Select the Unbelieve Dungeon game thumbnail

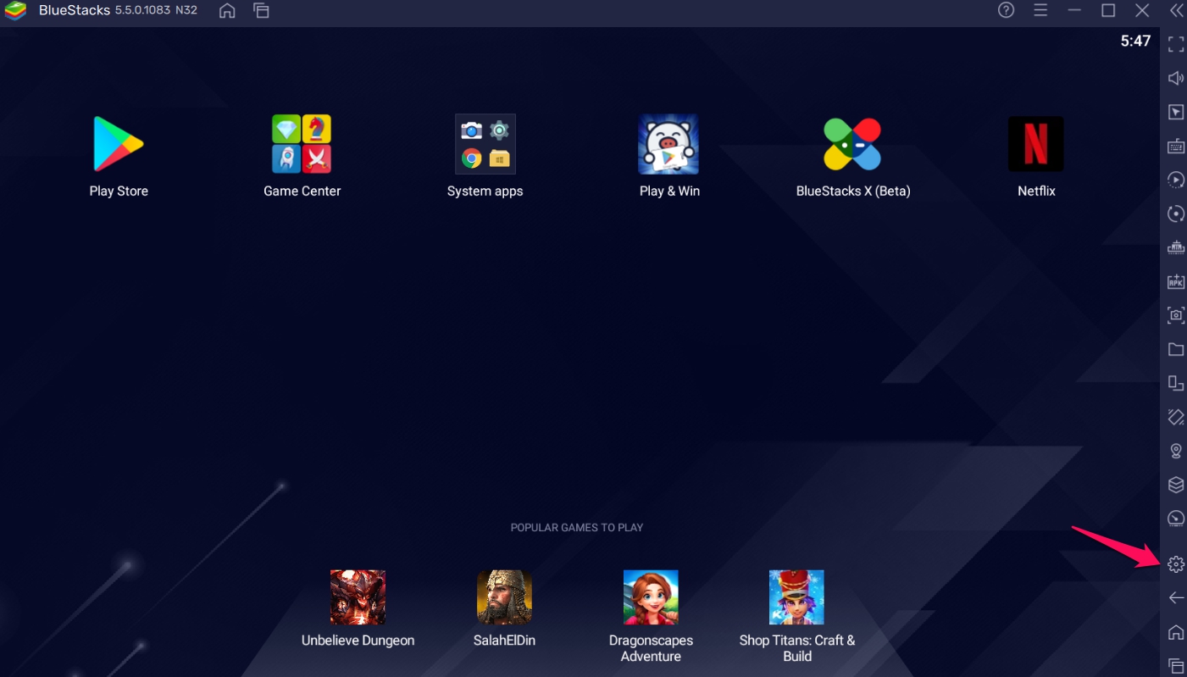point(358,597)
